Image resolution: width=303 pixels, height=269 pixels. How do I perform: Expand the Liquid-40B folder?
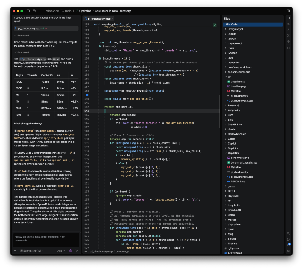click(x=226, y=210)
